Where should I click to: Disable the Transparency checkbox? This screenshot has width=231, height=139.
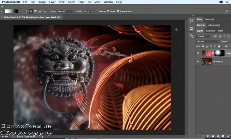tap(118, 11)
